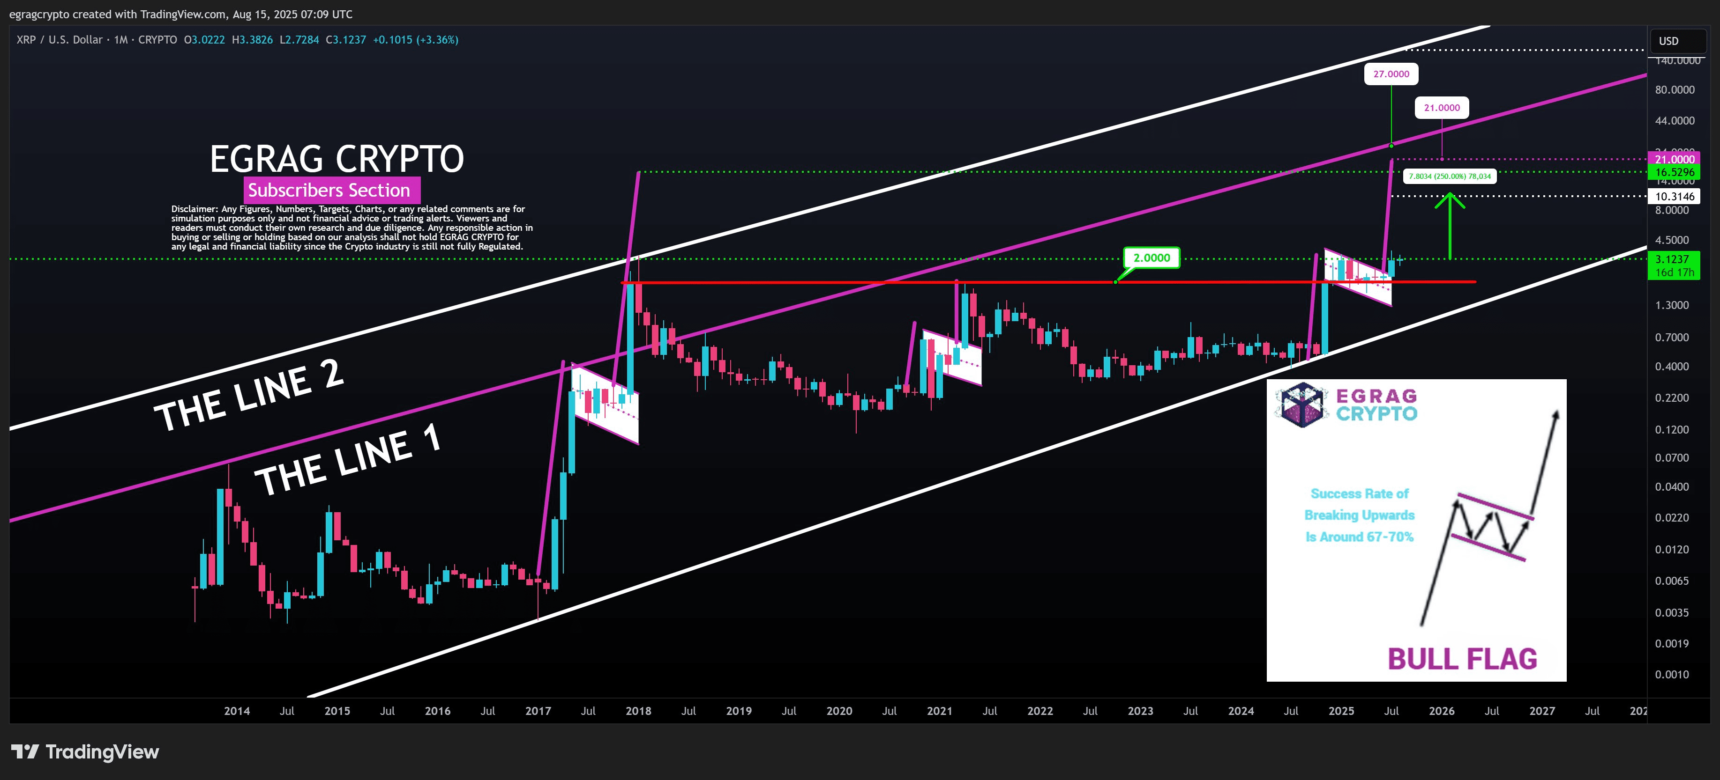
Task: Open the BULL FLAG inset image
Action: point(1416,530)
